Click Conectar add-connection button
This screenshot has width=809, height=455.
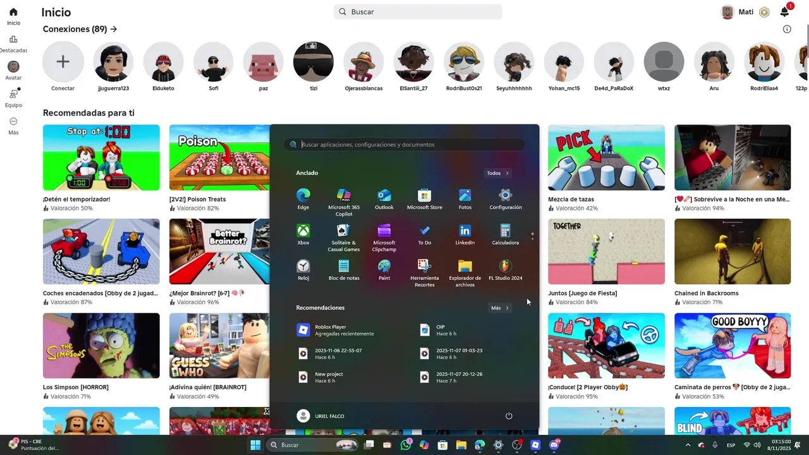point(63,61)
